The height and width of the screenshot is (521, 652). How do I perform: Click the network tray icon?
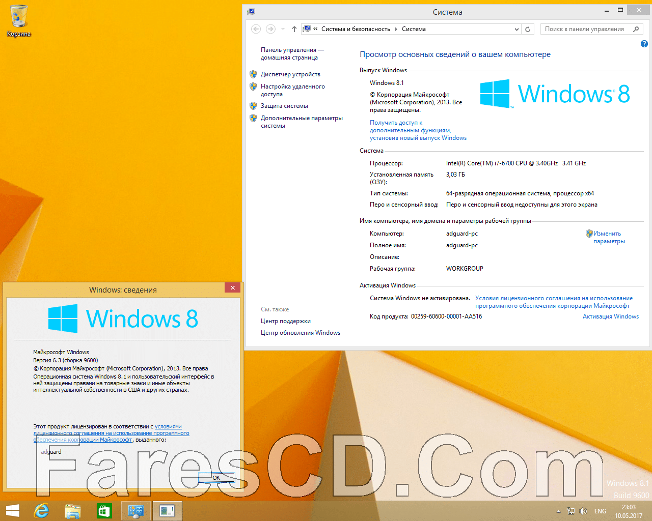[x=571, y=511]
